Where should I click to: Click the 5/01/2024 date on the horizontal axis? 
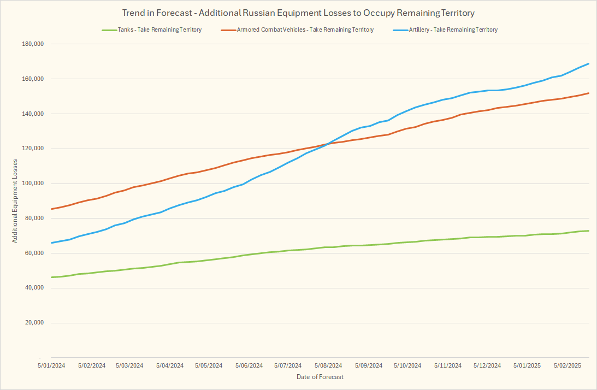tap(51, 365)
